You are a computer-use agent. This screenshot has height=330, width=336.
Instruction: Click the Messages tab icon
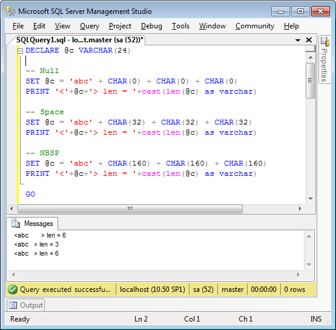tap(16, 223)
